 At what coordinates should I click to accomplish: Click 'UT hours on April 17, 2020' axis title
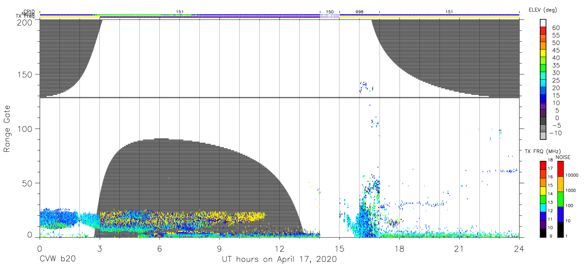tap(279, 260)
